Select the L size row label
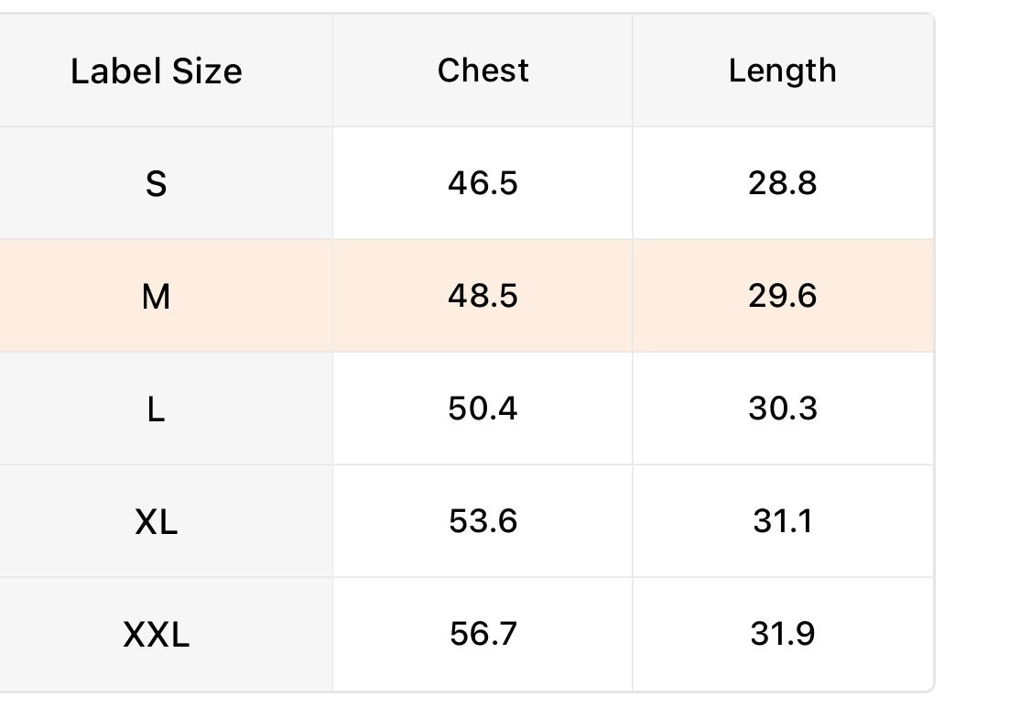 tap(157, 409)
